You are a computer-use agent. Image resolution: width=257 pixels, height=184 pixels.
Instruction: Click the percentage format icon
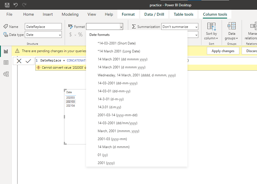click(x=80, y=34)
